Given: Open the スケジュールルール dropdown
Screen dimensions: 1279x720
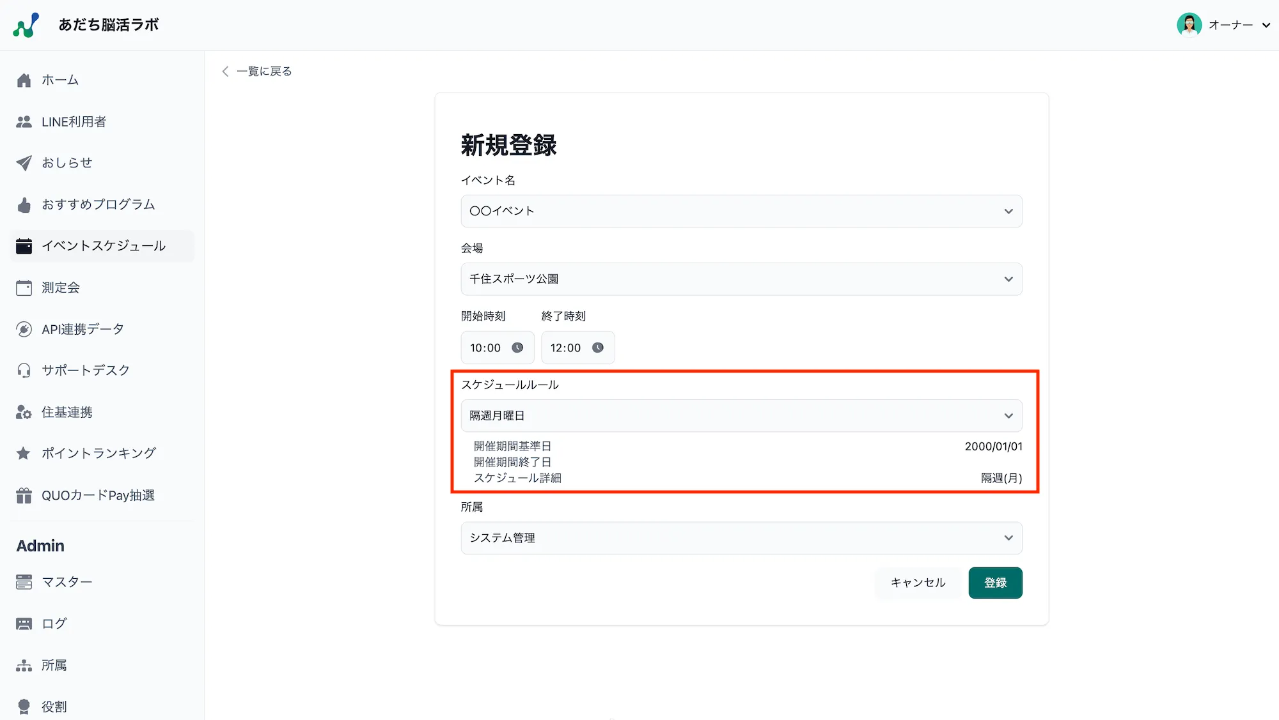Looking at the screenshot, I should pyautogui.click(x=741, y=416).
